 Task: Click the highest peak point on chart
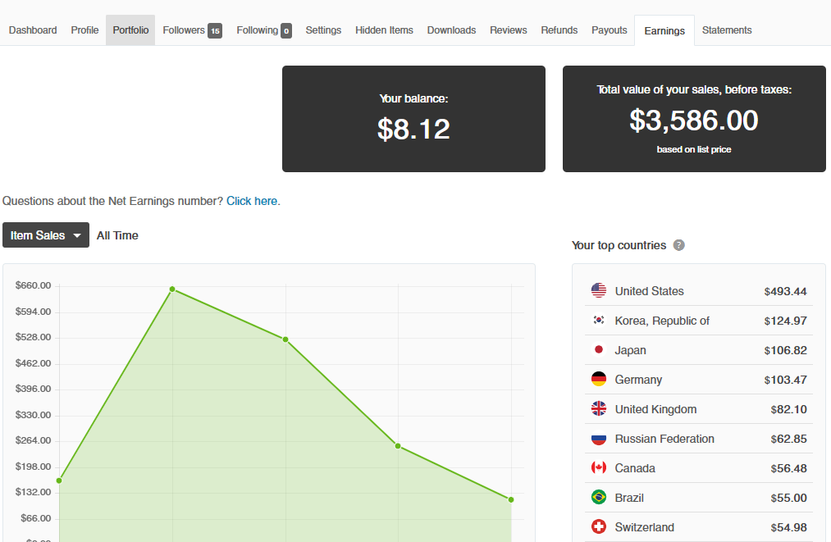click(172, 289)
